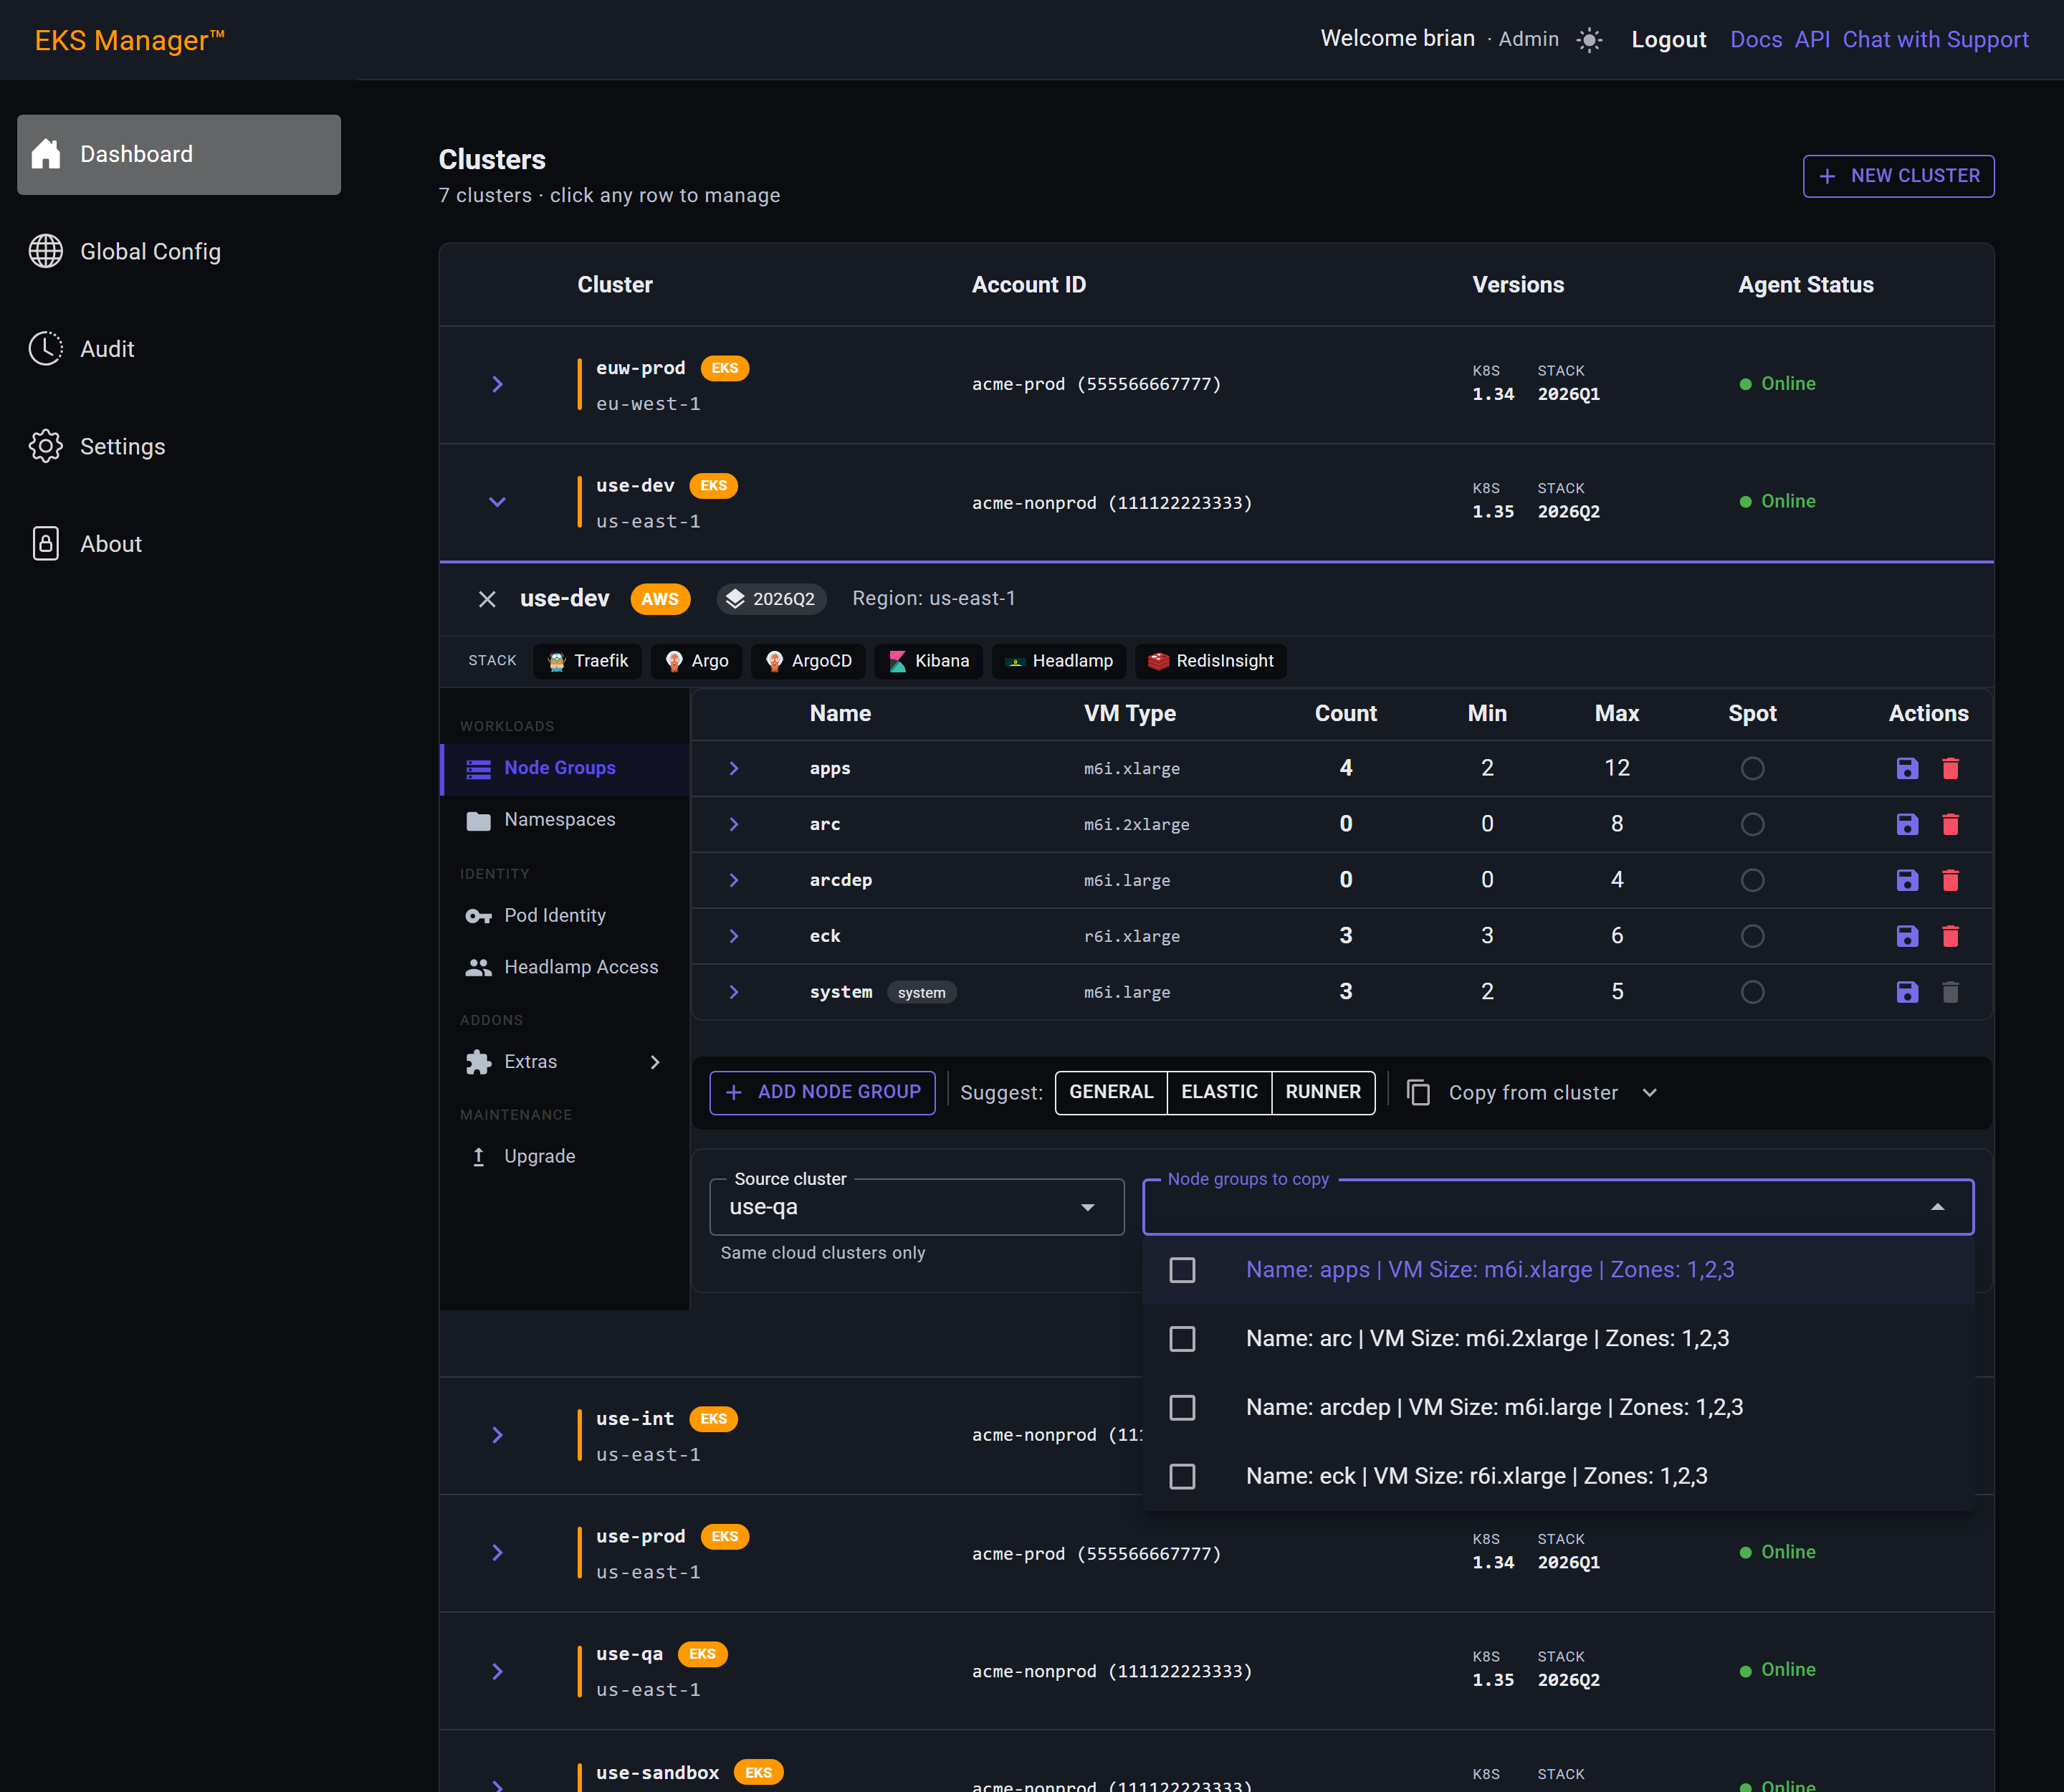Open Audit in the sidebar
The height and width of the screenshot is (1792, 2064).
pos(179,349)
